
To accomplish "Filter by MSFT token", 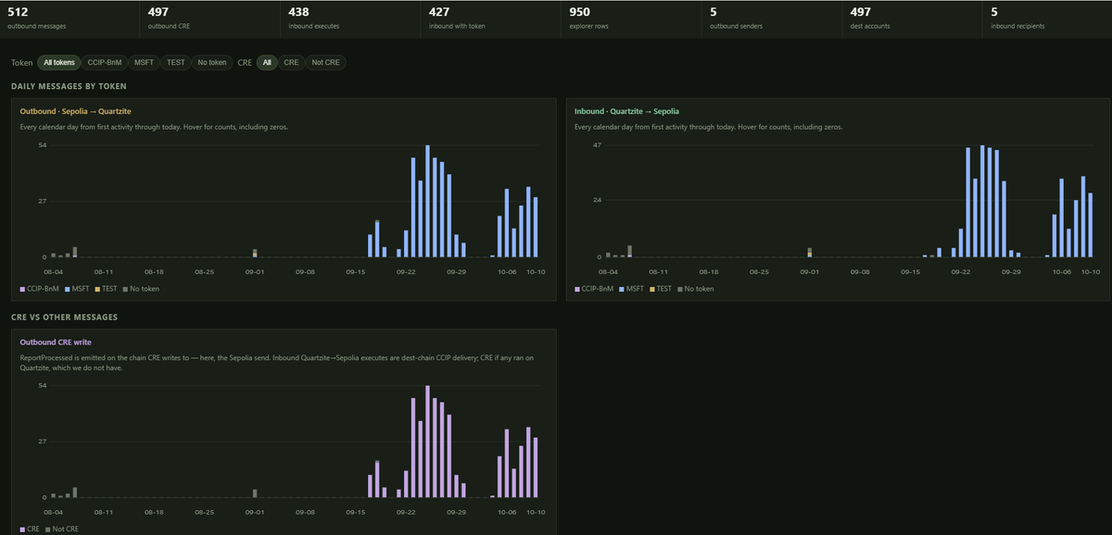I will pyautogui.click(x=144, y=63).
